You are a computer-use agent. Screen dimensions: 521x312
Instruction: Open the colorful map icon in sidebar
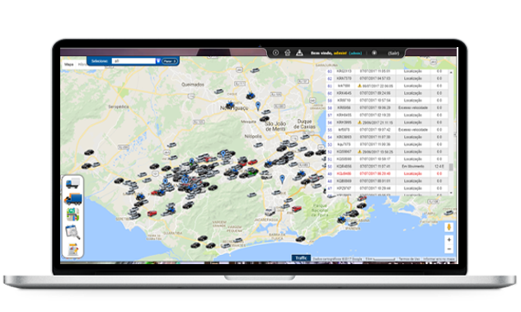[x=73, y=215]
